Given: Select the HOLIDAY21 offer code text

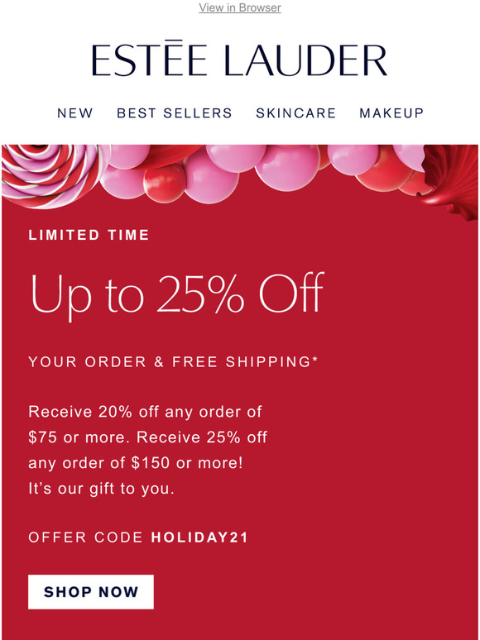Looking at the screenshot, I should coord(199,537).
